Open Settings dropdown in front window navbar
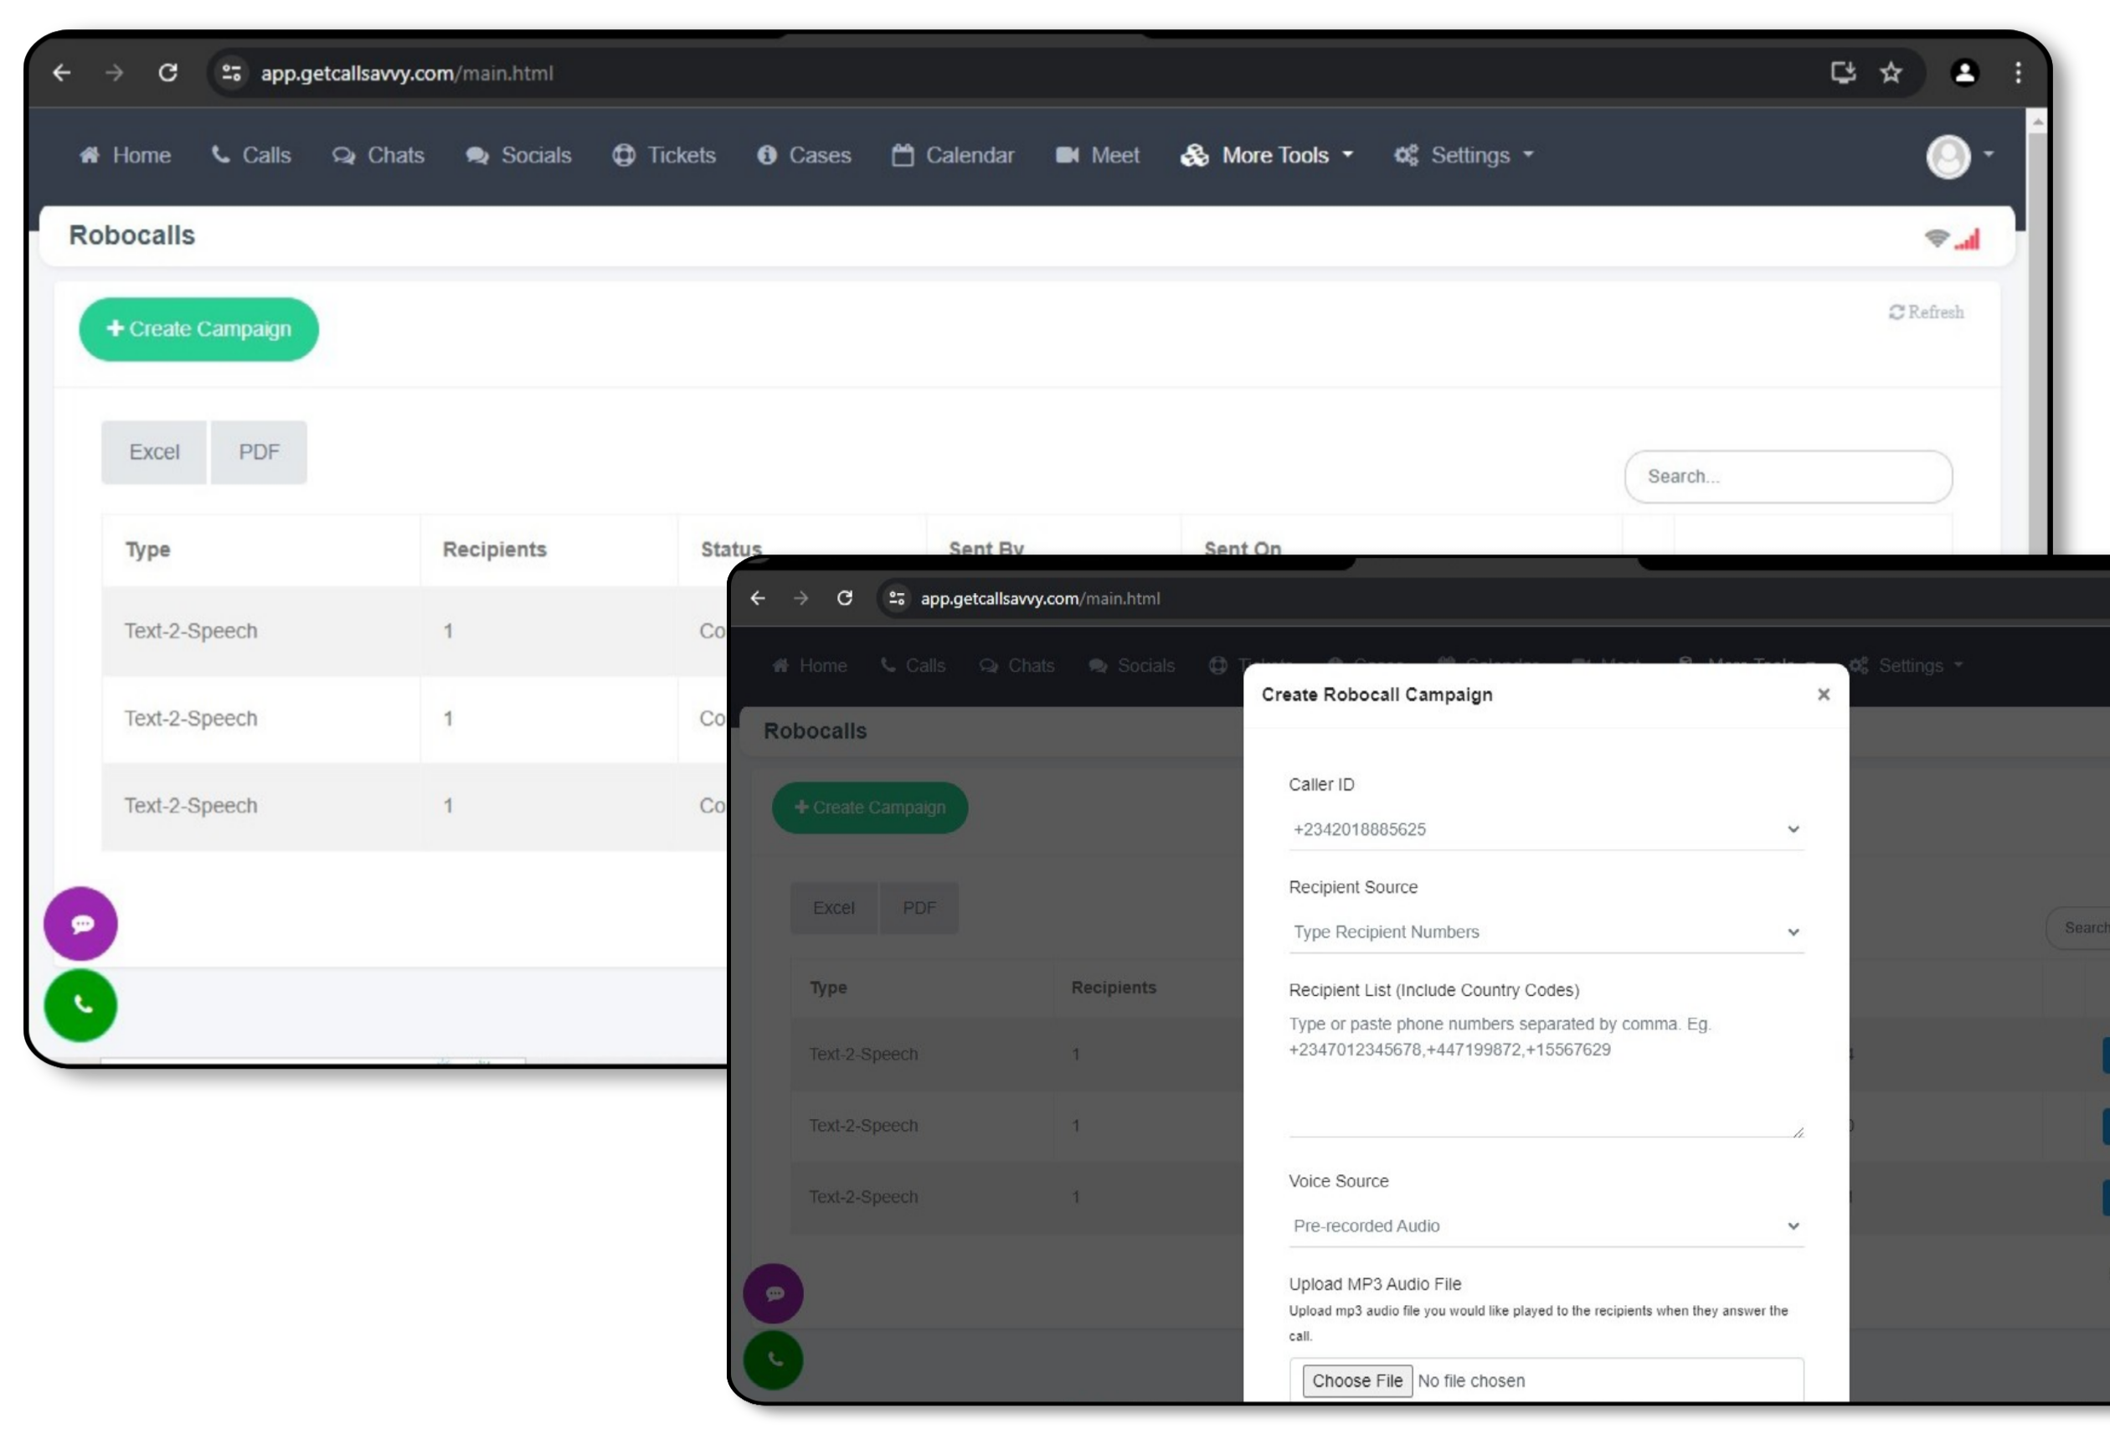 [x=1906, y=665]
